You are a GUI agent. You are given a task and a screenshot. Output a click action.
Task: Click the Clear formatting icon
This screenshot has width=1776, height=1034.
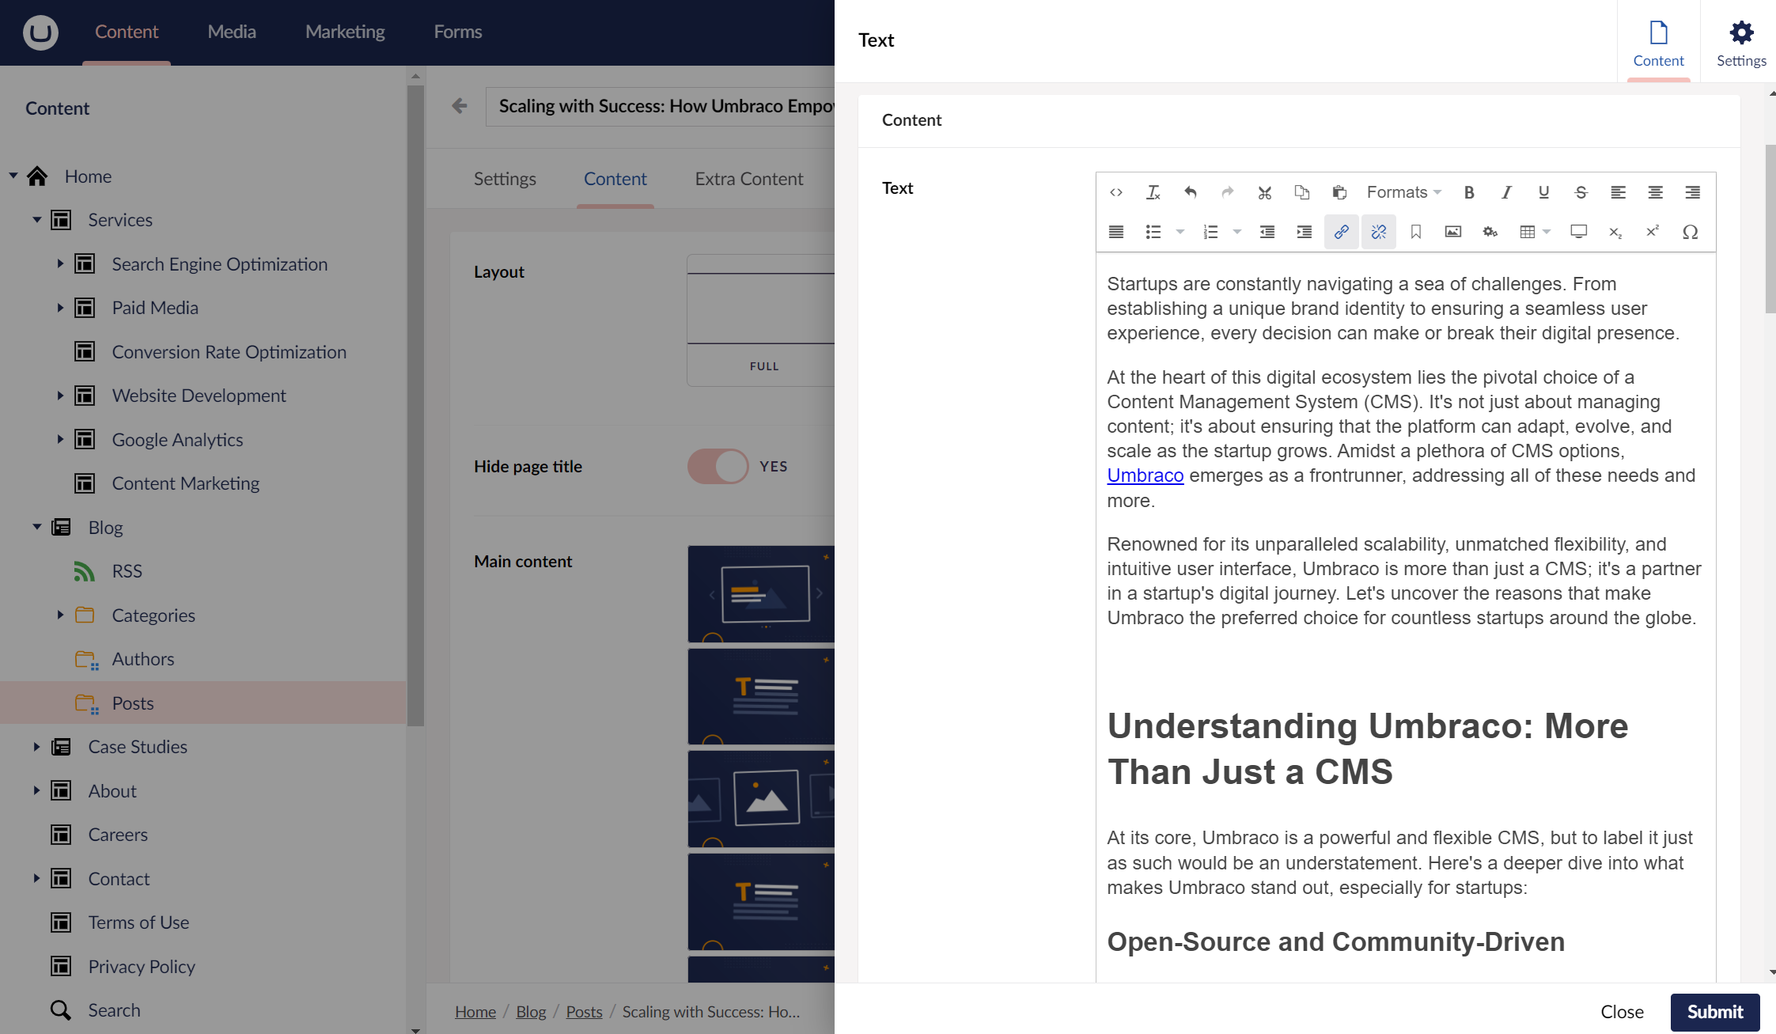pyautogui.click(x=1153, y=192)
